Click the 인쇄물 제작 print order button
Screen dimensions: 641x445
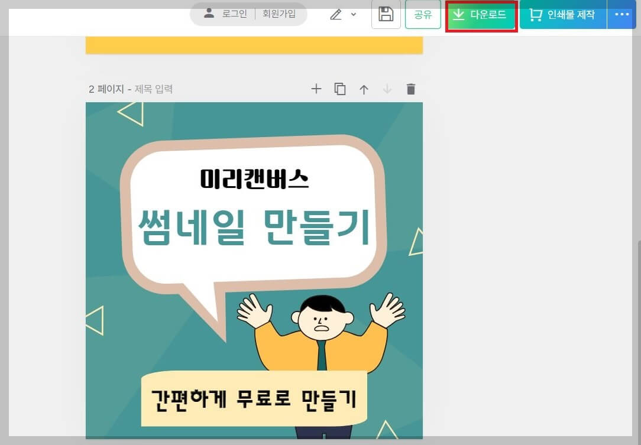point(564,15)
